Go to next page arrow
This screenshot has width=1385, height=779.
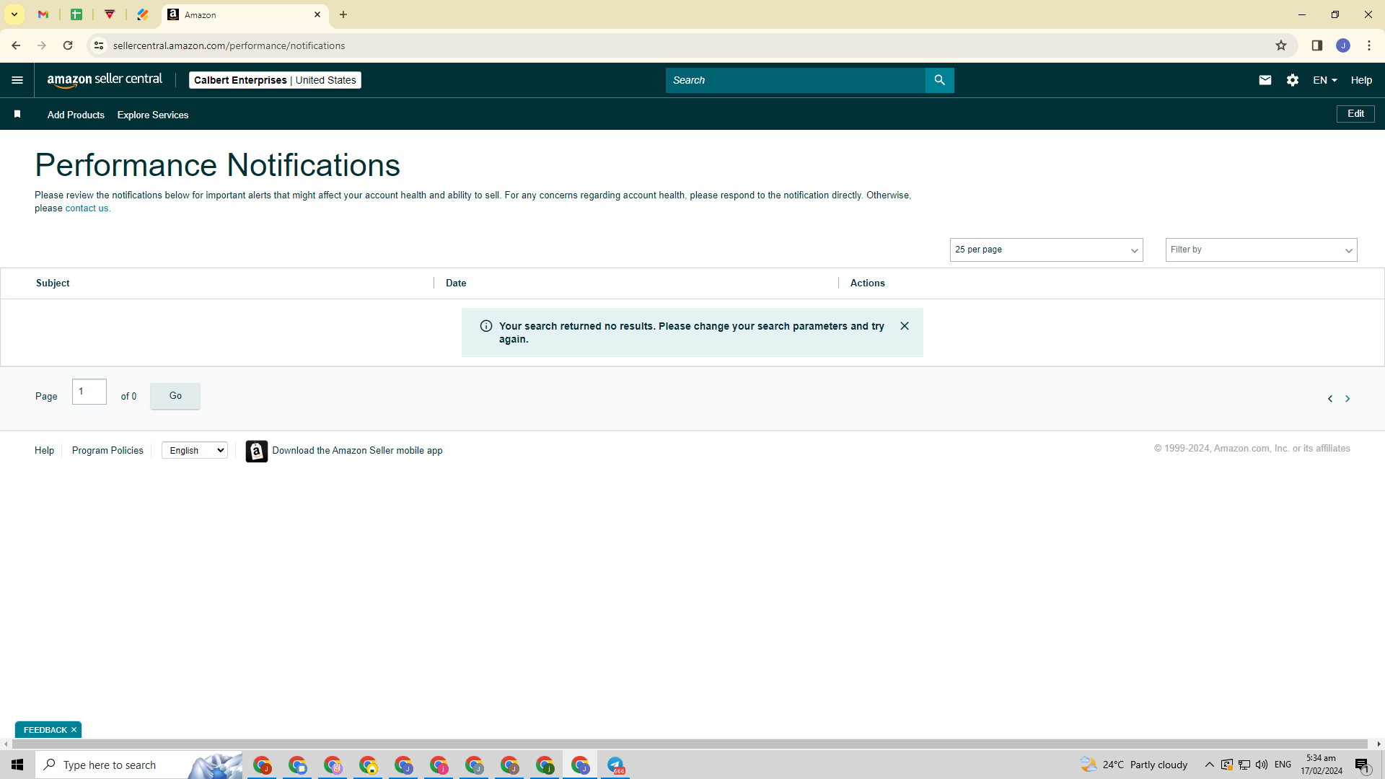[1347, 399]
